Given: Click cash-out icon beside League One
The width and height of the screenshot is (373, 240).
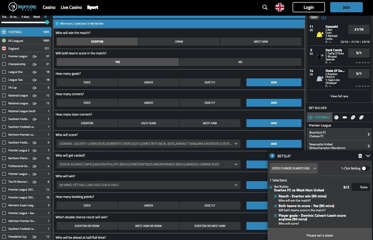Looking at the screenshot, I should 34,72.
